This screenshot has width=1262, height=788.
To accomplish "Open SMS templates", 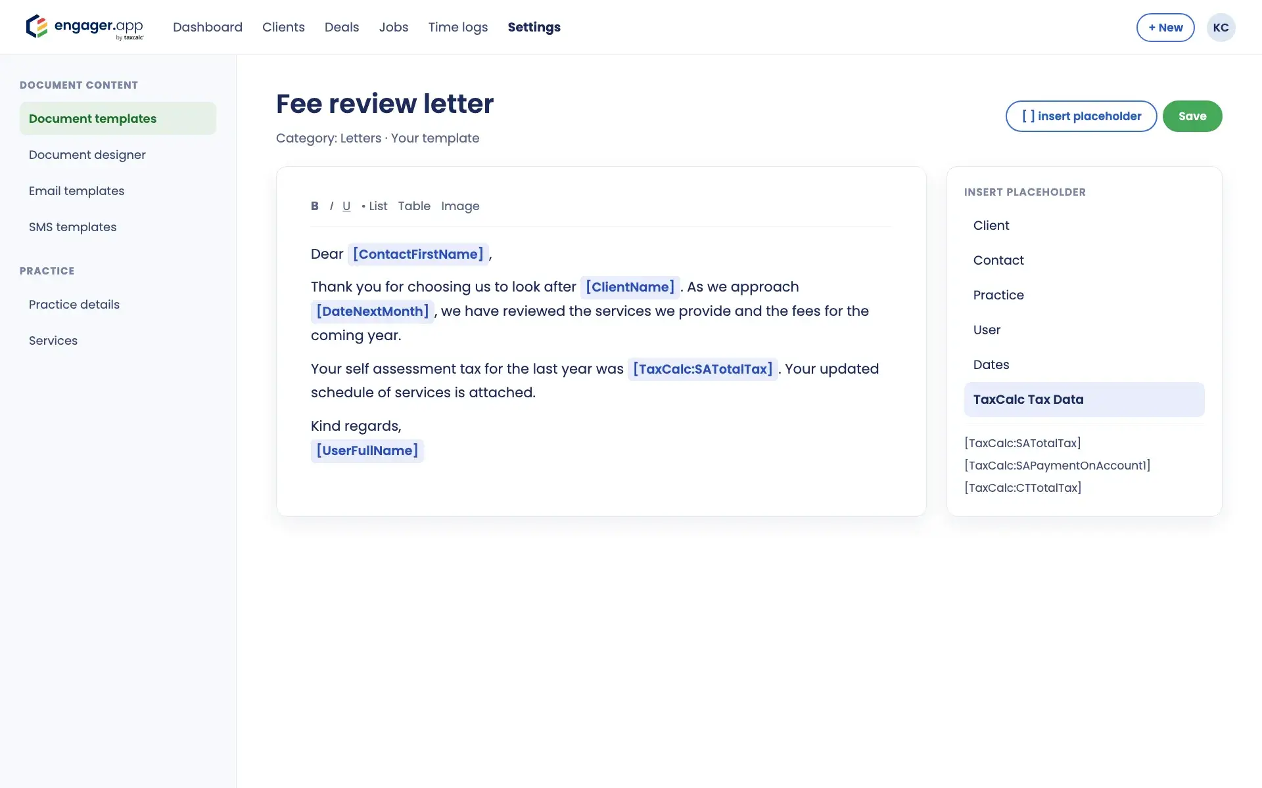I will pyautogui.click(x=118, y=227).
